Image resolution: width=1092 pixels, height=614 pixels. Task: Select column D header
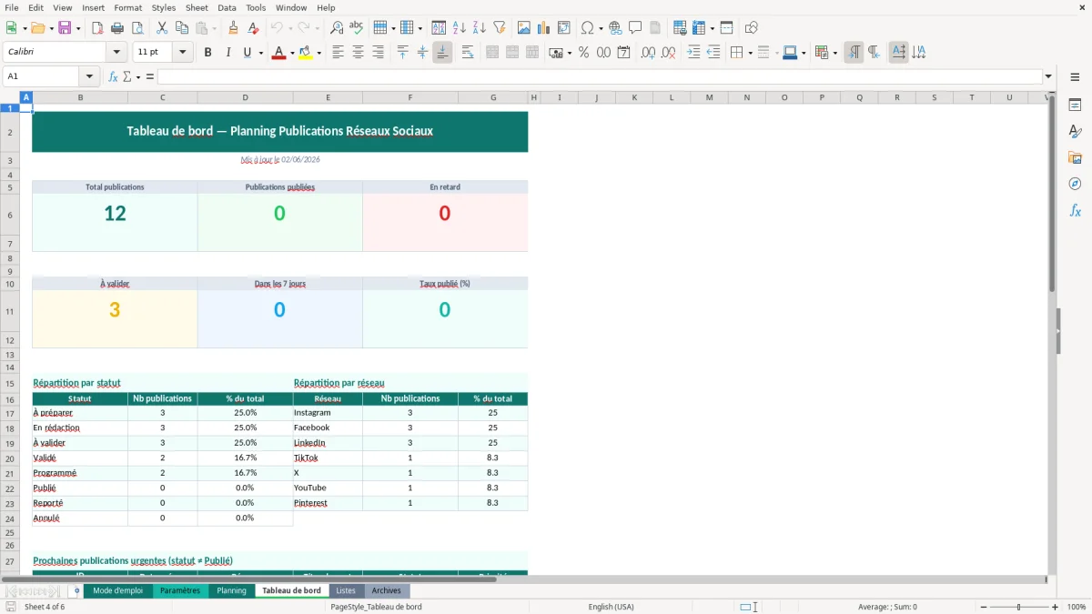pos(245,97)
